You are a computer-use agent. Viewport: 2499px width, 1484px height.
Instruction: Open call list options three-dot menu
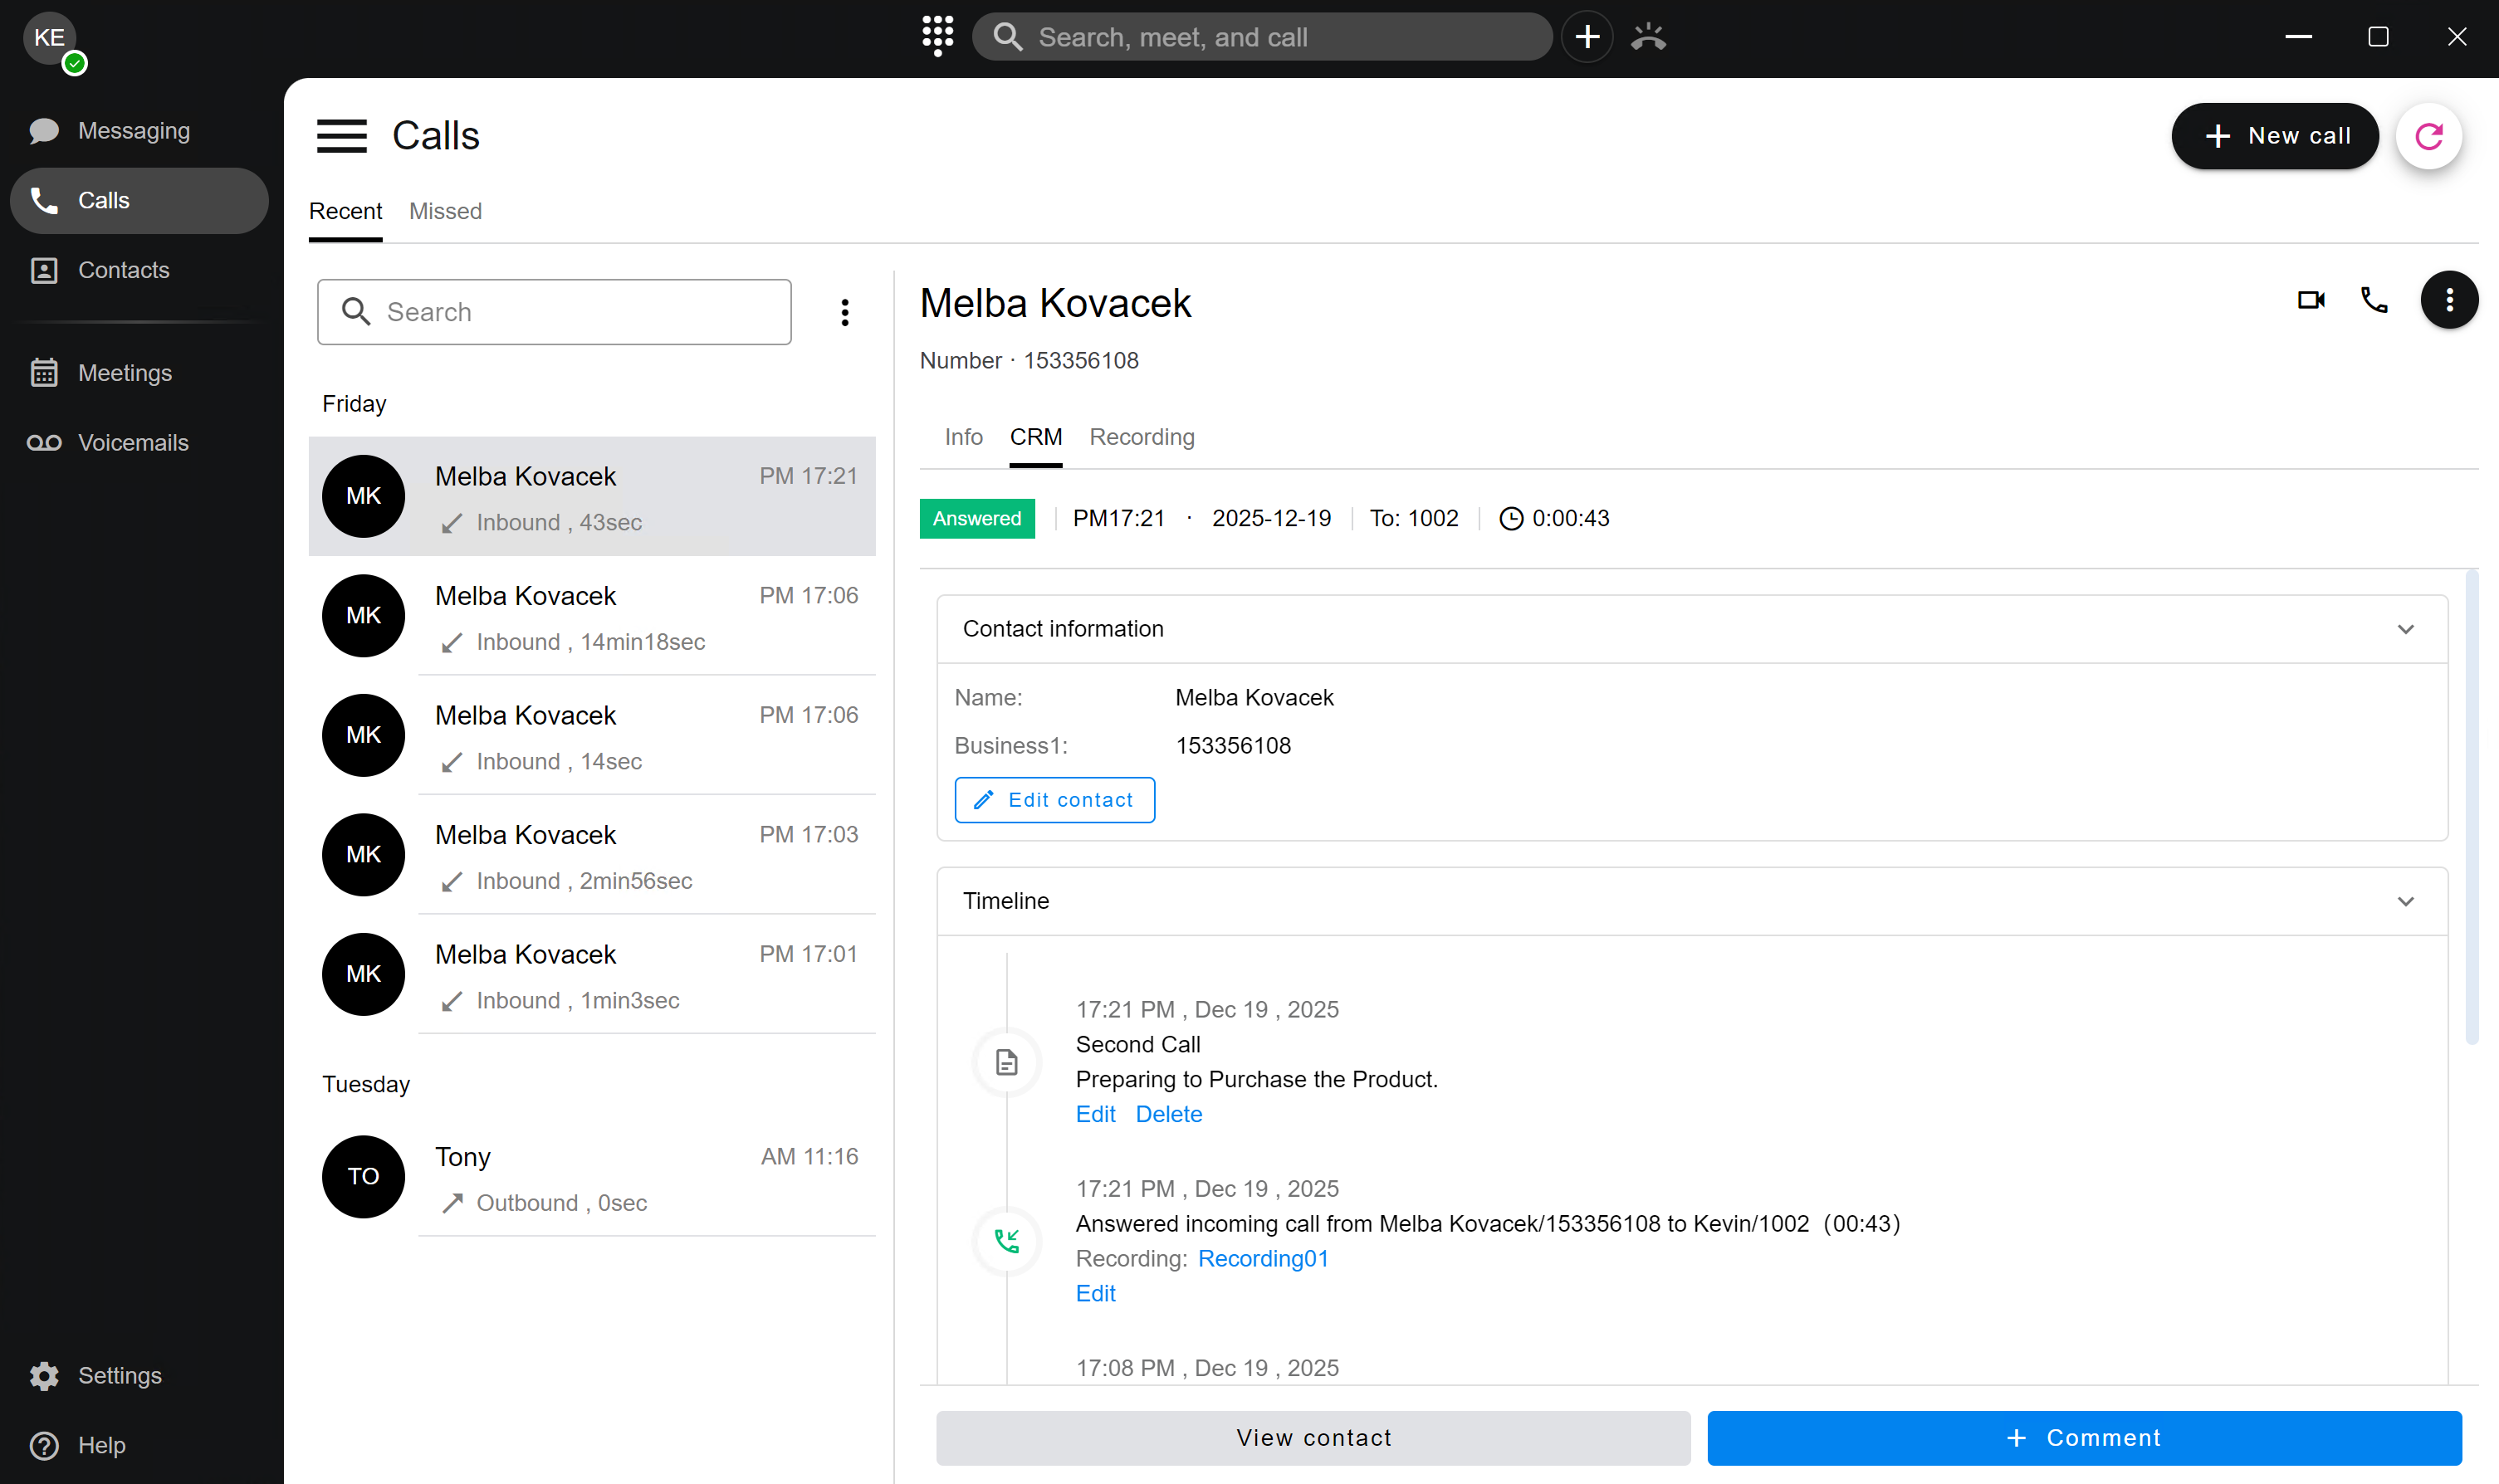[x=845, y=312]
